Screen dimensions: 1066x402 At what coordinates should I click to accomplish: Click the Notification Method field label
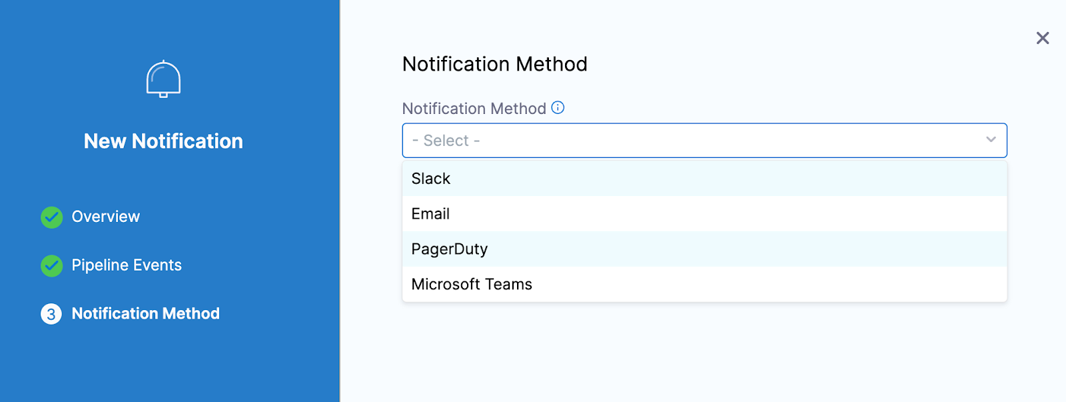[474, 109]
